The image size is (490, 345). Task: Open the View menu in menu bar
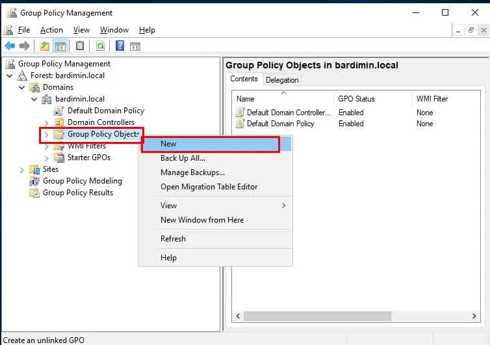(81, 30)
